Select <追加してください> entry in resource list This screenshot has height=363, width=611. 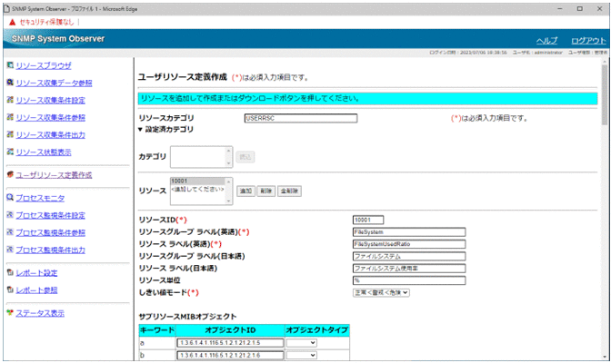pyautogui.click(x=197, y=189)
